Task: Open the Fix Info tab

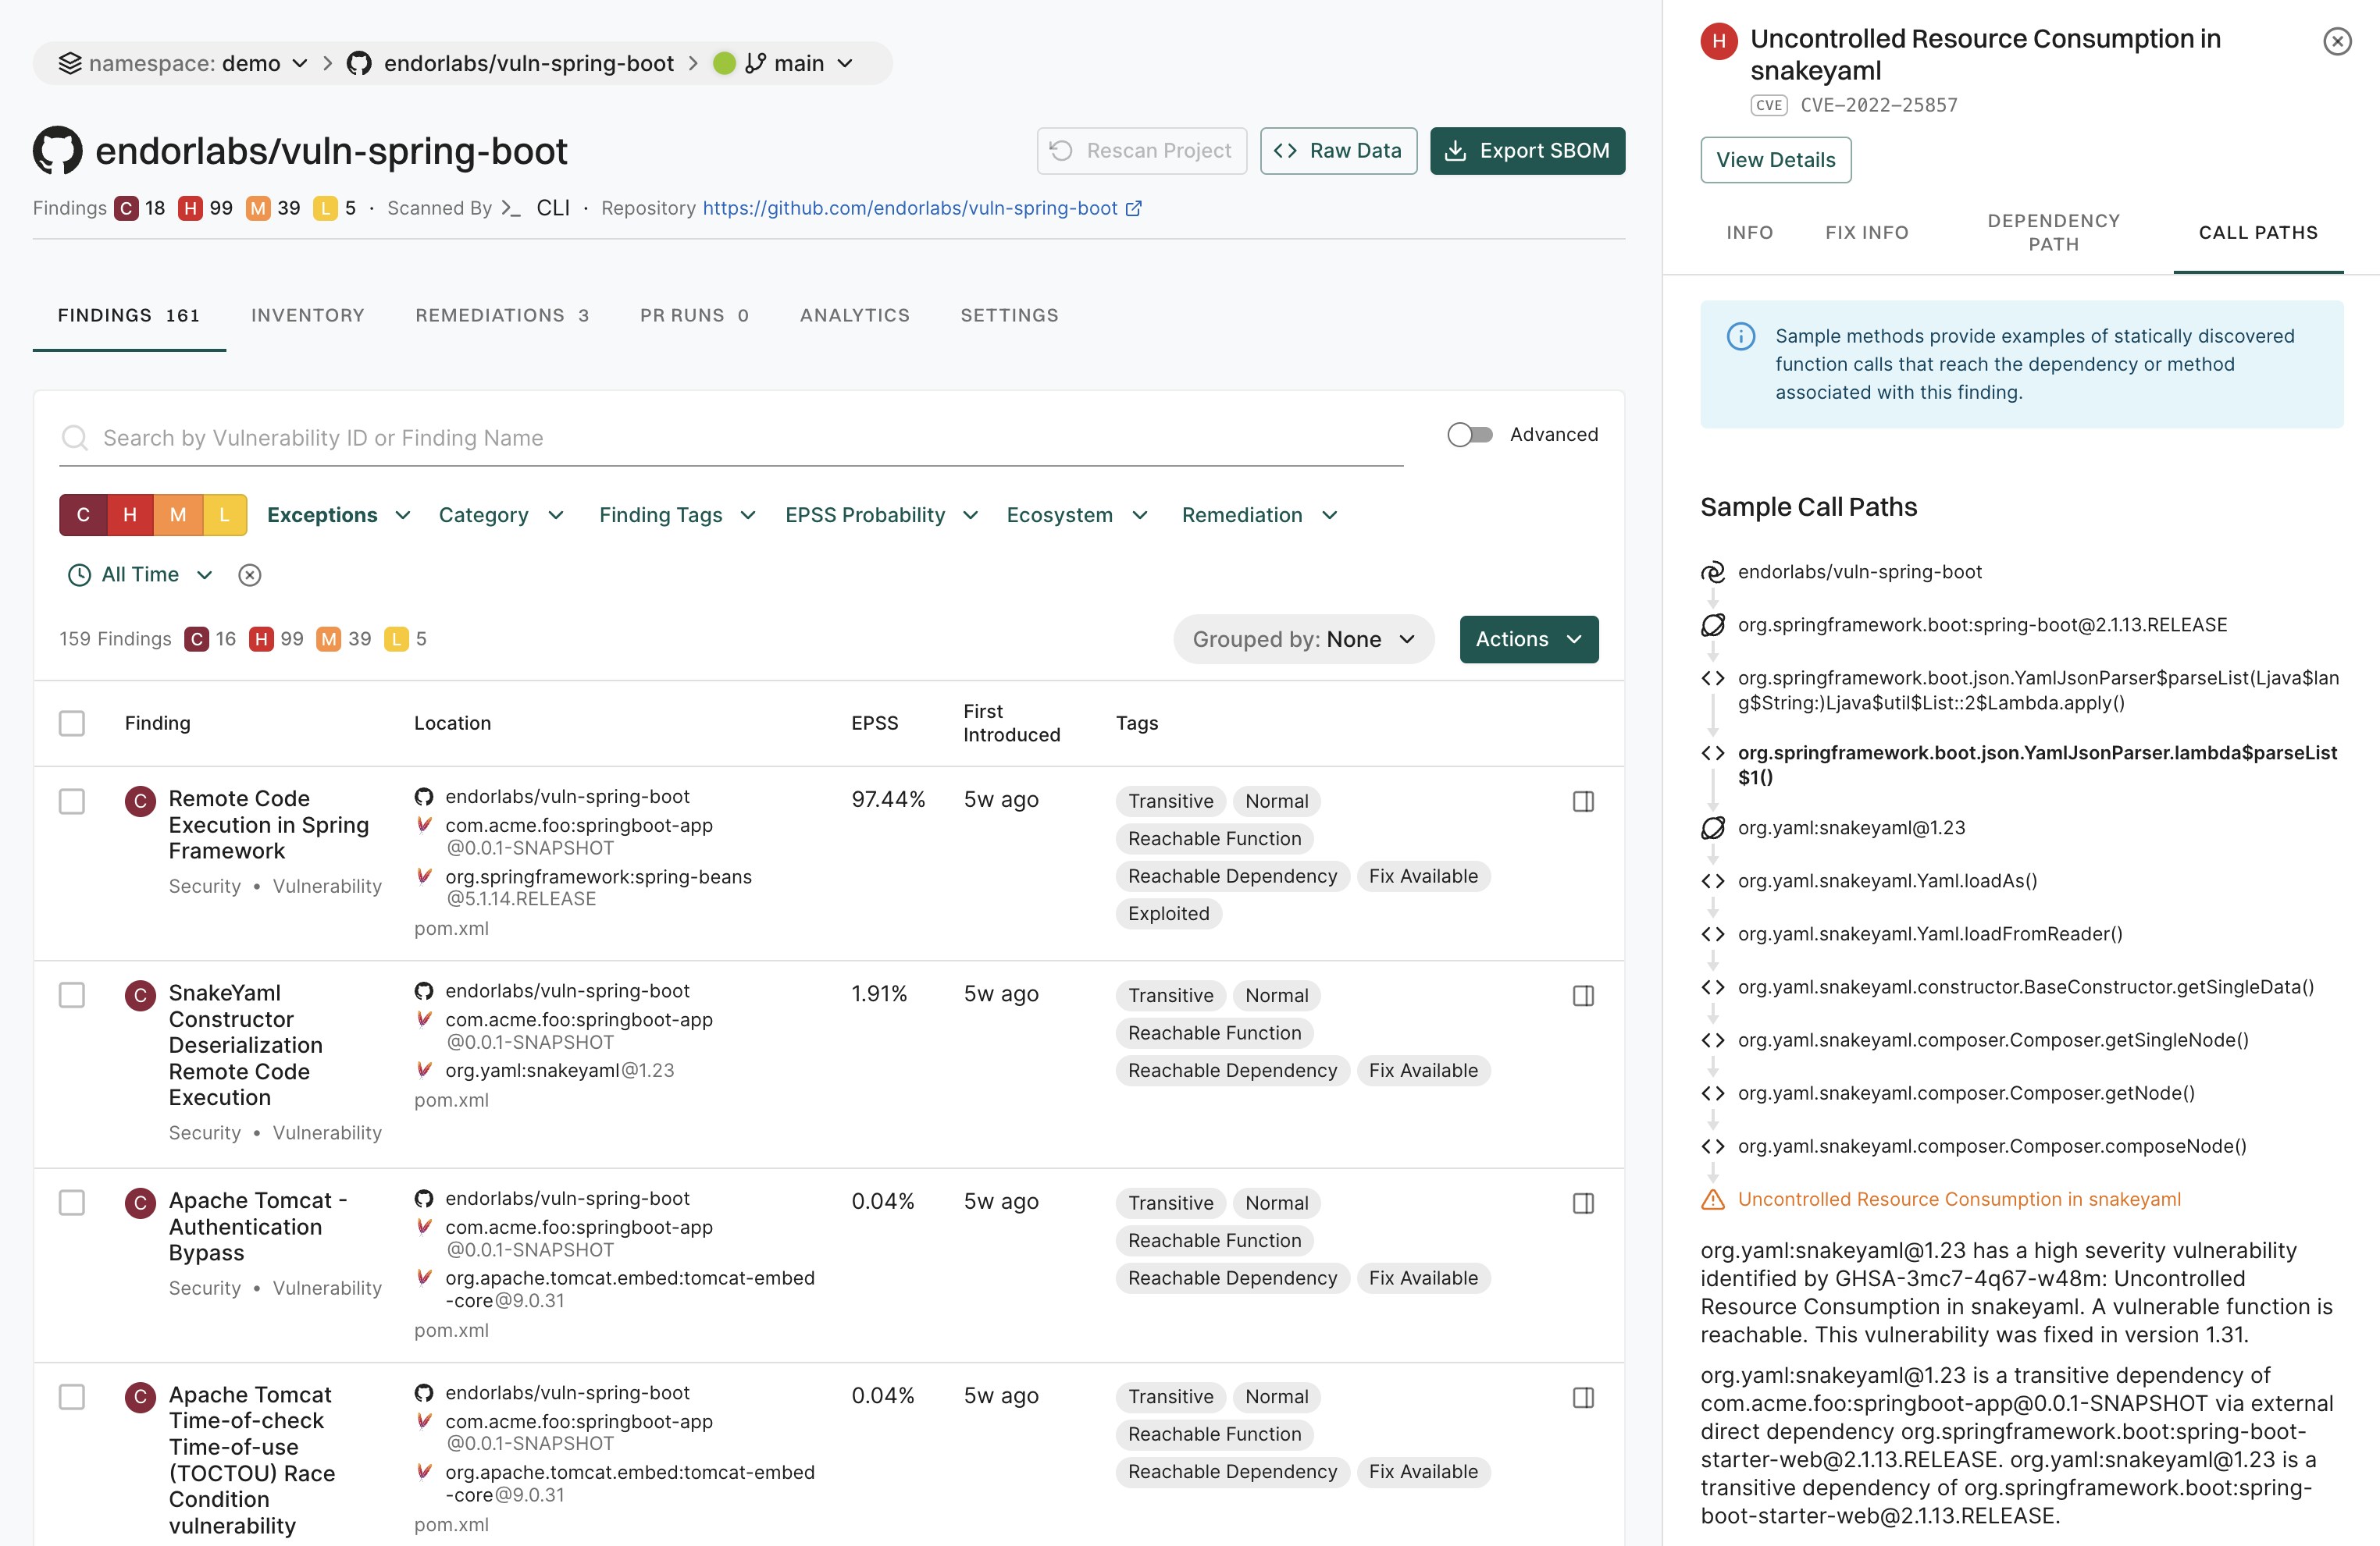Action: point(1866,232)
